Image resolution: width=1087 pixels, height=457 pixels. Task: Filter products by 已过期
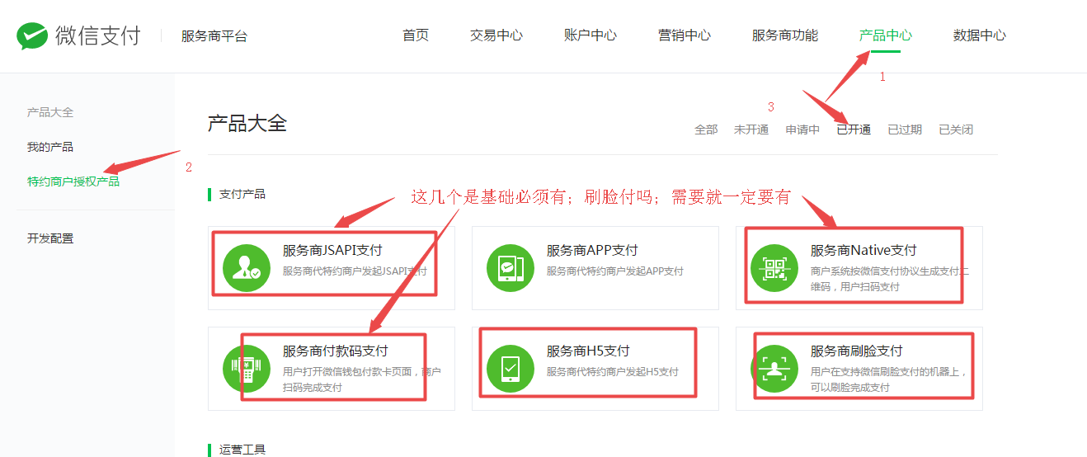pos(905,130)
